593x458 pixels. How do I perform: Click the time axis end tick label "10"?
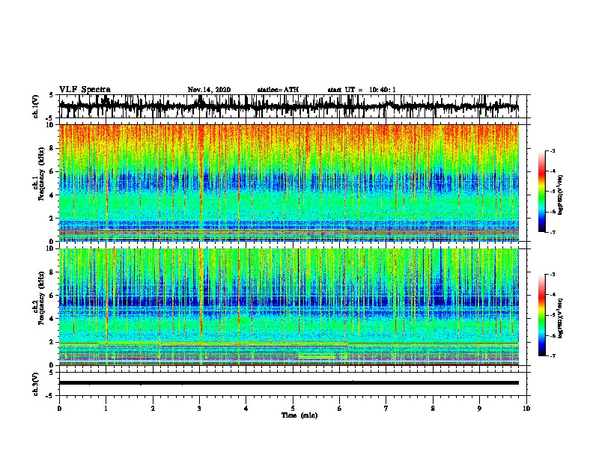[526, 409]
